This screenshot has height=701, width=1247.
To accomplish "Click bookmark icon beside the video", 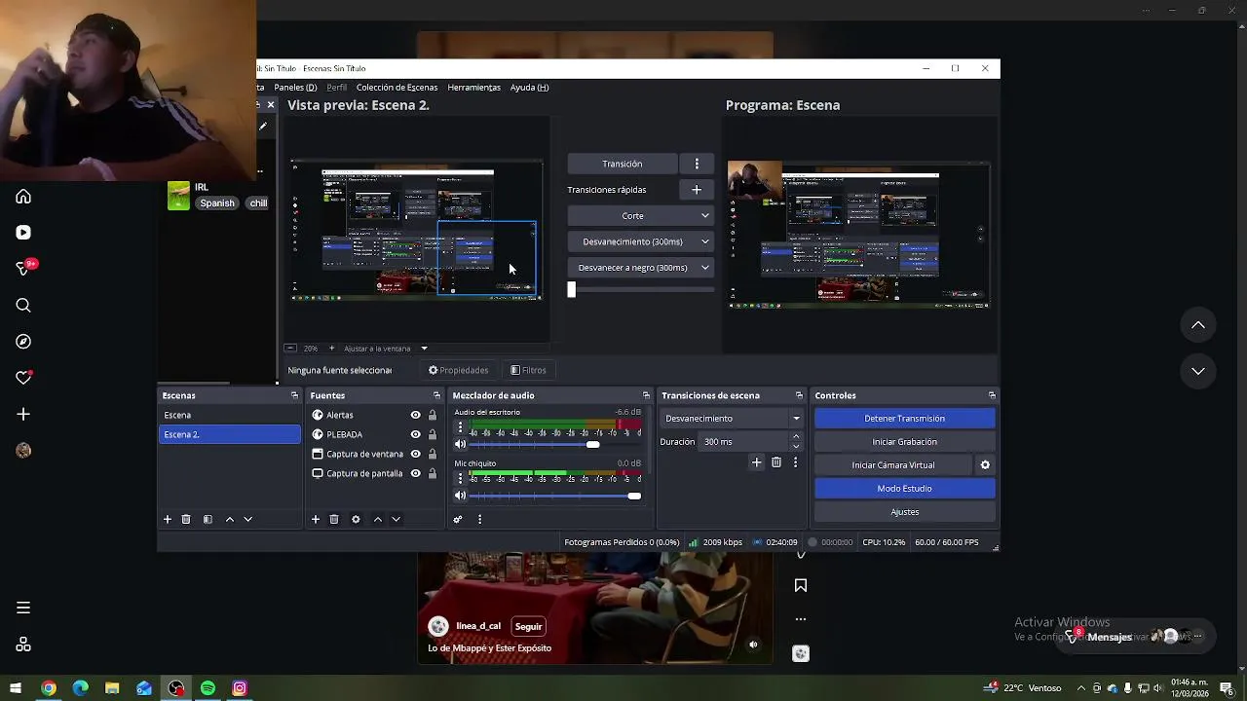I will [801, 585].
